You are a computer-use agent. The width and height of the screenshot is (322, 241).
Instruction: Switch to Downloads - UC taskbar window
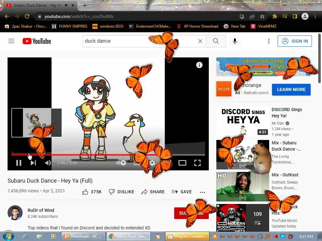[x=83, y=236]
